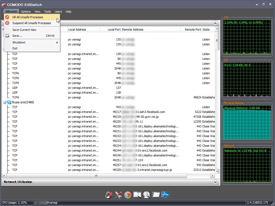Click the tabbed window list icon
Image resolution: width=275 pixels, height=206 pixels.
coord(156,195)
